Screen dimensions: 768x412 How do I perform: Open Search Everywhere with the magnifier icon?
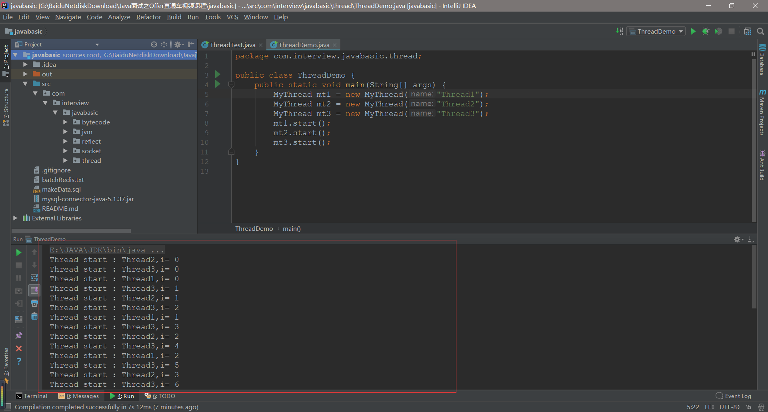[x=760, y=31]
